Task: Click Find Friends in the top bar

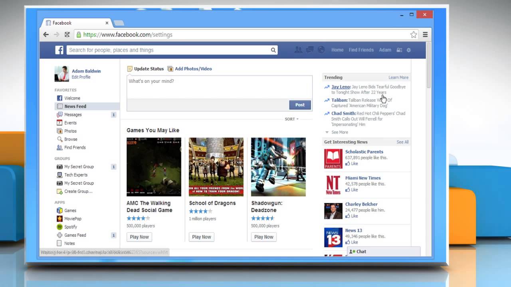Action: [x=361, y=50]
